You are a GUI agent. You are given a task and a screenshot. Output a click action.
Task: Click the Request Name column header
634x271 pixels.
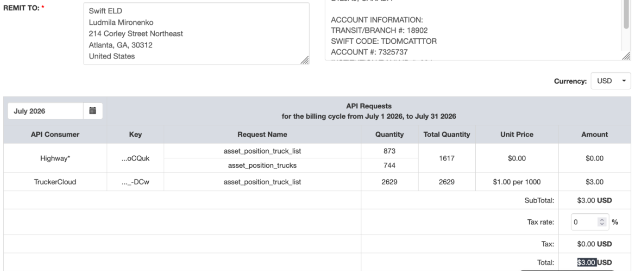263,135
